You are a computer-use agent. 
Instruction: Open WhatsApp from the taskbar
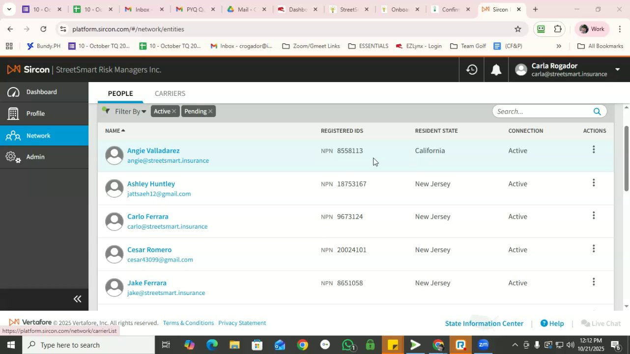coord(348,345)
